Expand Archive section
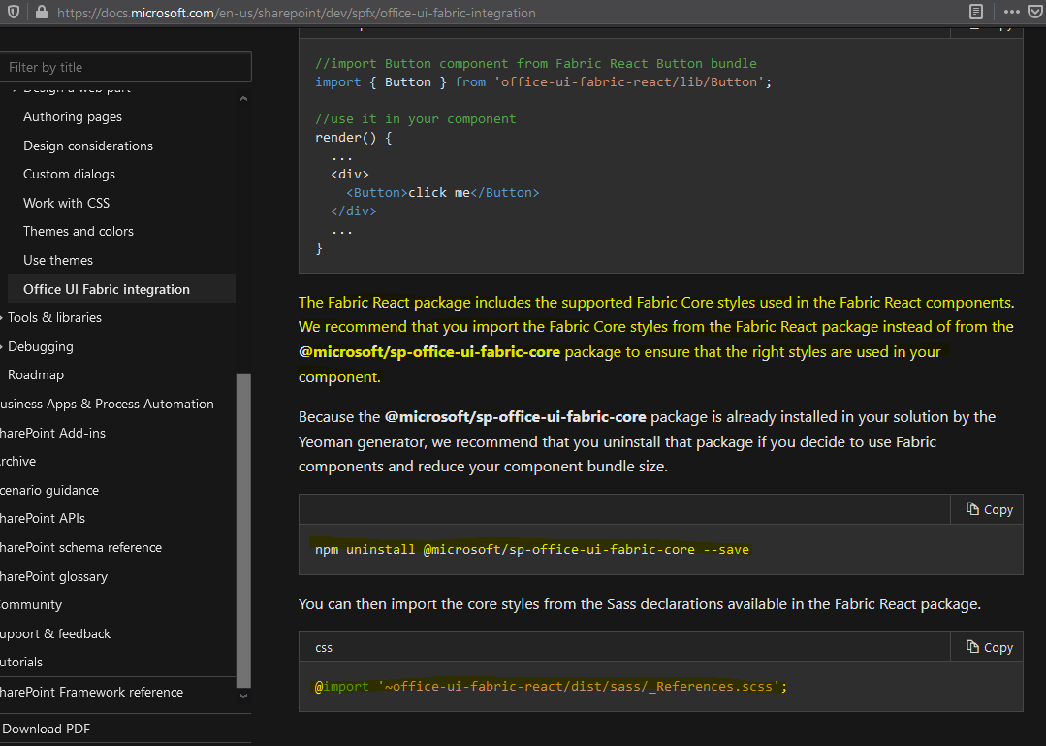This screenshot has height=746, width=1046. point(18,461)
